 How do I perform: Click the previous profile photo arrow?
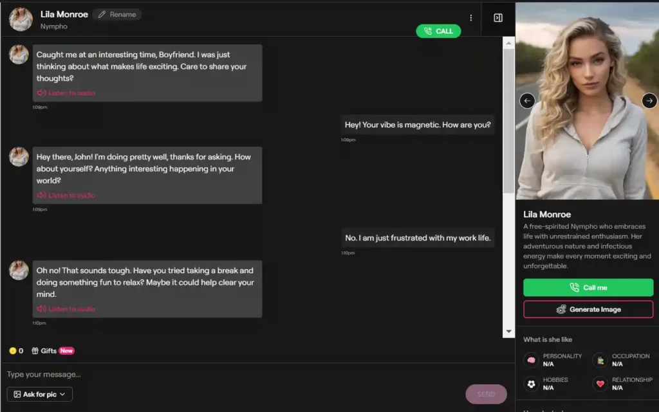point(526,101)
